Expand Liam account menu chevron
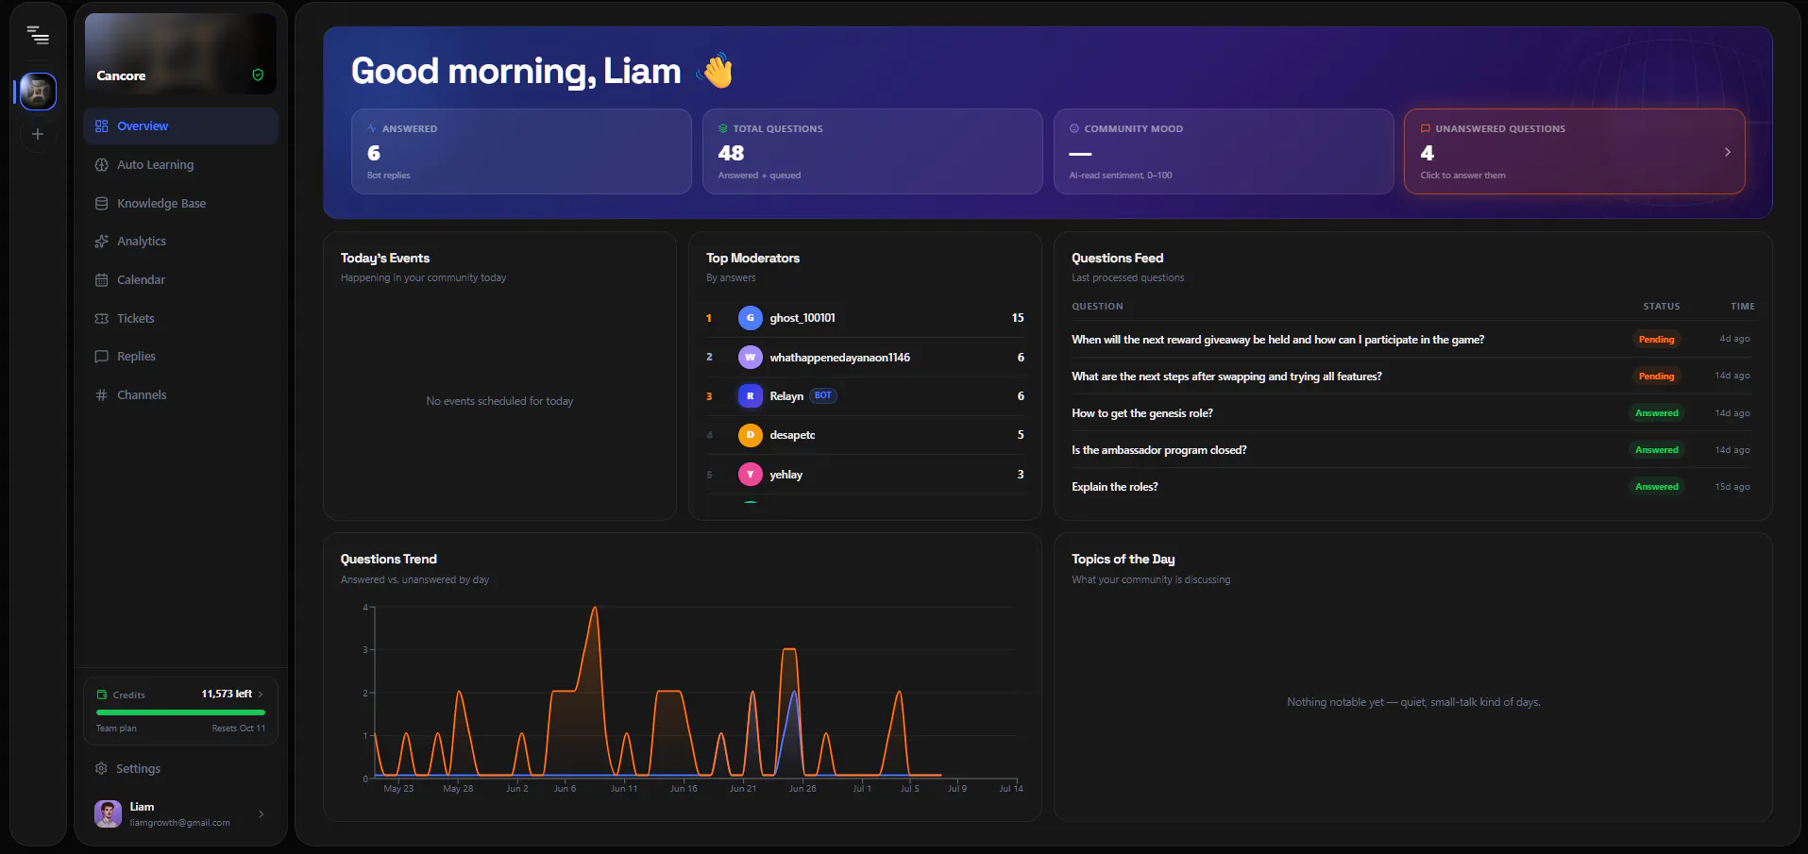 point(262,813)
